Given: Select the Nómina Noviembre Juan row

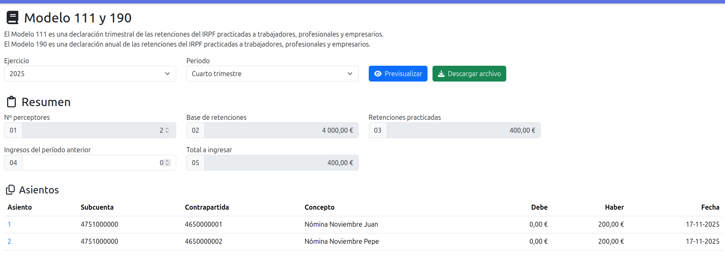Looking at the screenshot, I should coord(341,224).
